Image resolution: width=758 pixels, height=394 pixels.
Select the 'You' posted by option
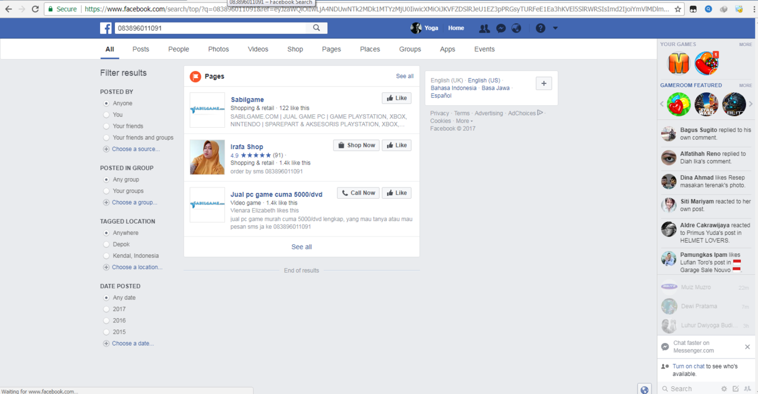point(107,115)
